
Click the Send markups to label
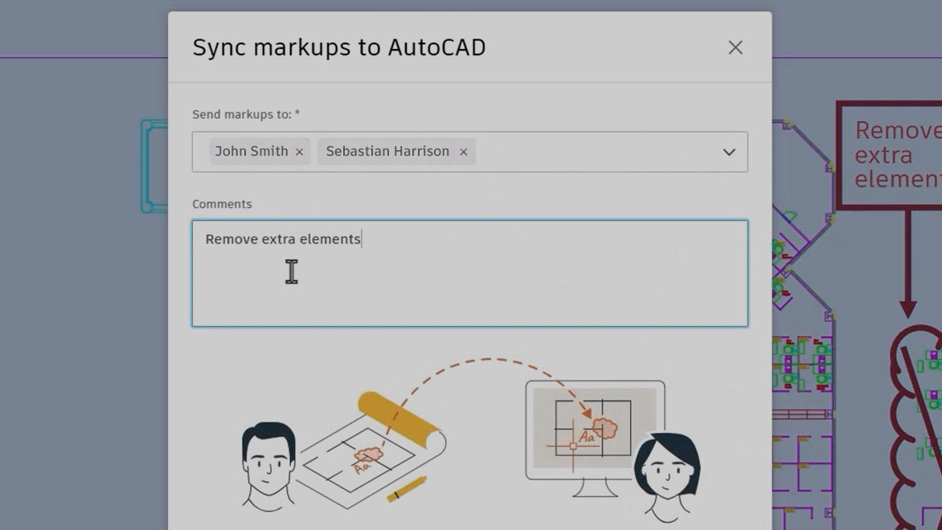tap(241, 114)
